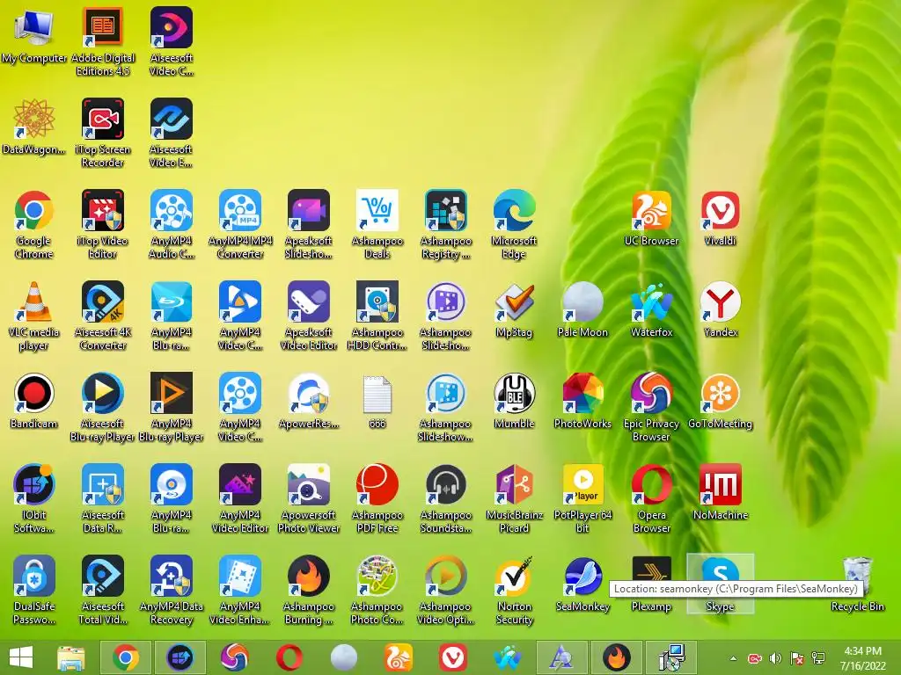Viewport: 901px width, 675px height.
Task: Select the Skype desktop icon
Action: pyautogui.click(x=720, y=584)
